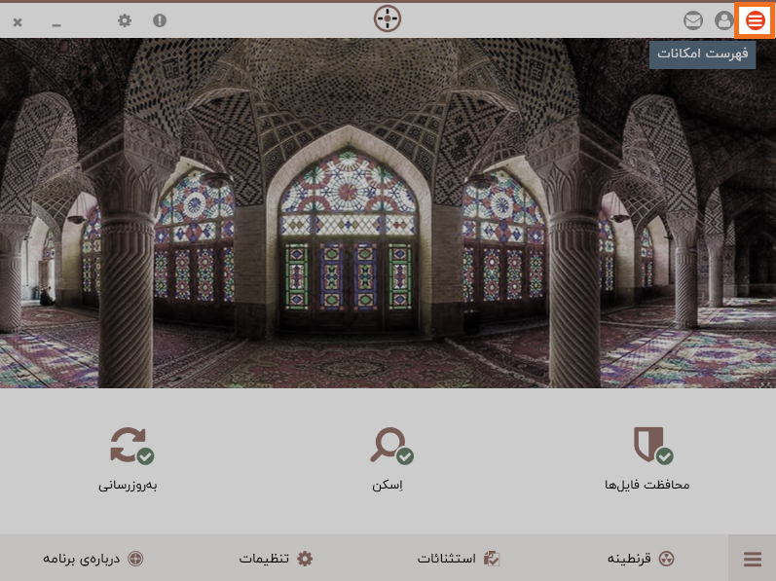Open the feature list hamburger menu icon

coord(756,20)
